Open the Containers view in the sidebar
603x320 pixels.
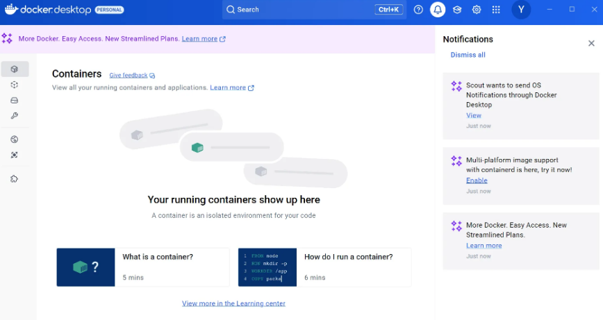click(x=15, y=69)
